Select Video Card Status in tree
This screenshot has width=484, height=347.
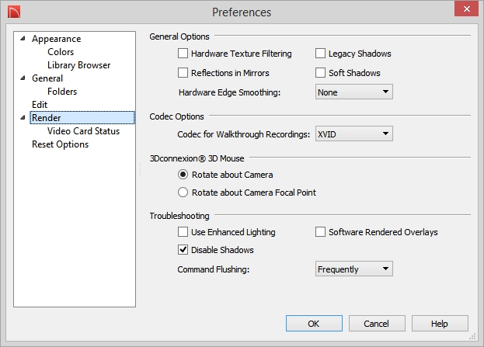coord(83,131)
